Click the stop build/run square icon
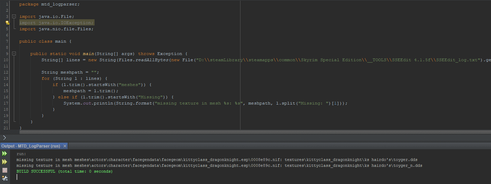491x184 pixels. tap(4, 170)
